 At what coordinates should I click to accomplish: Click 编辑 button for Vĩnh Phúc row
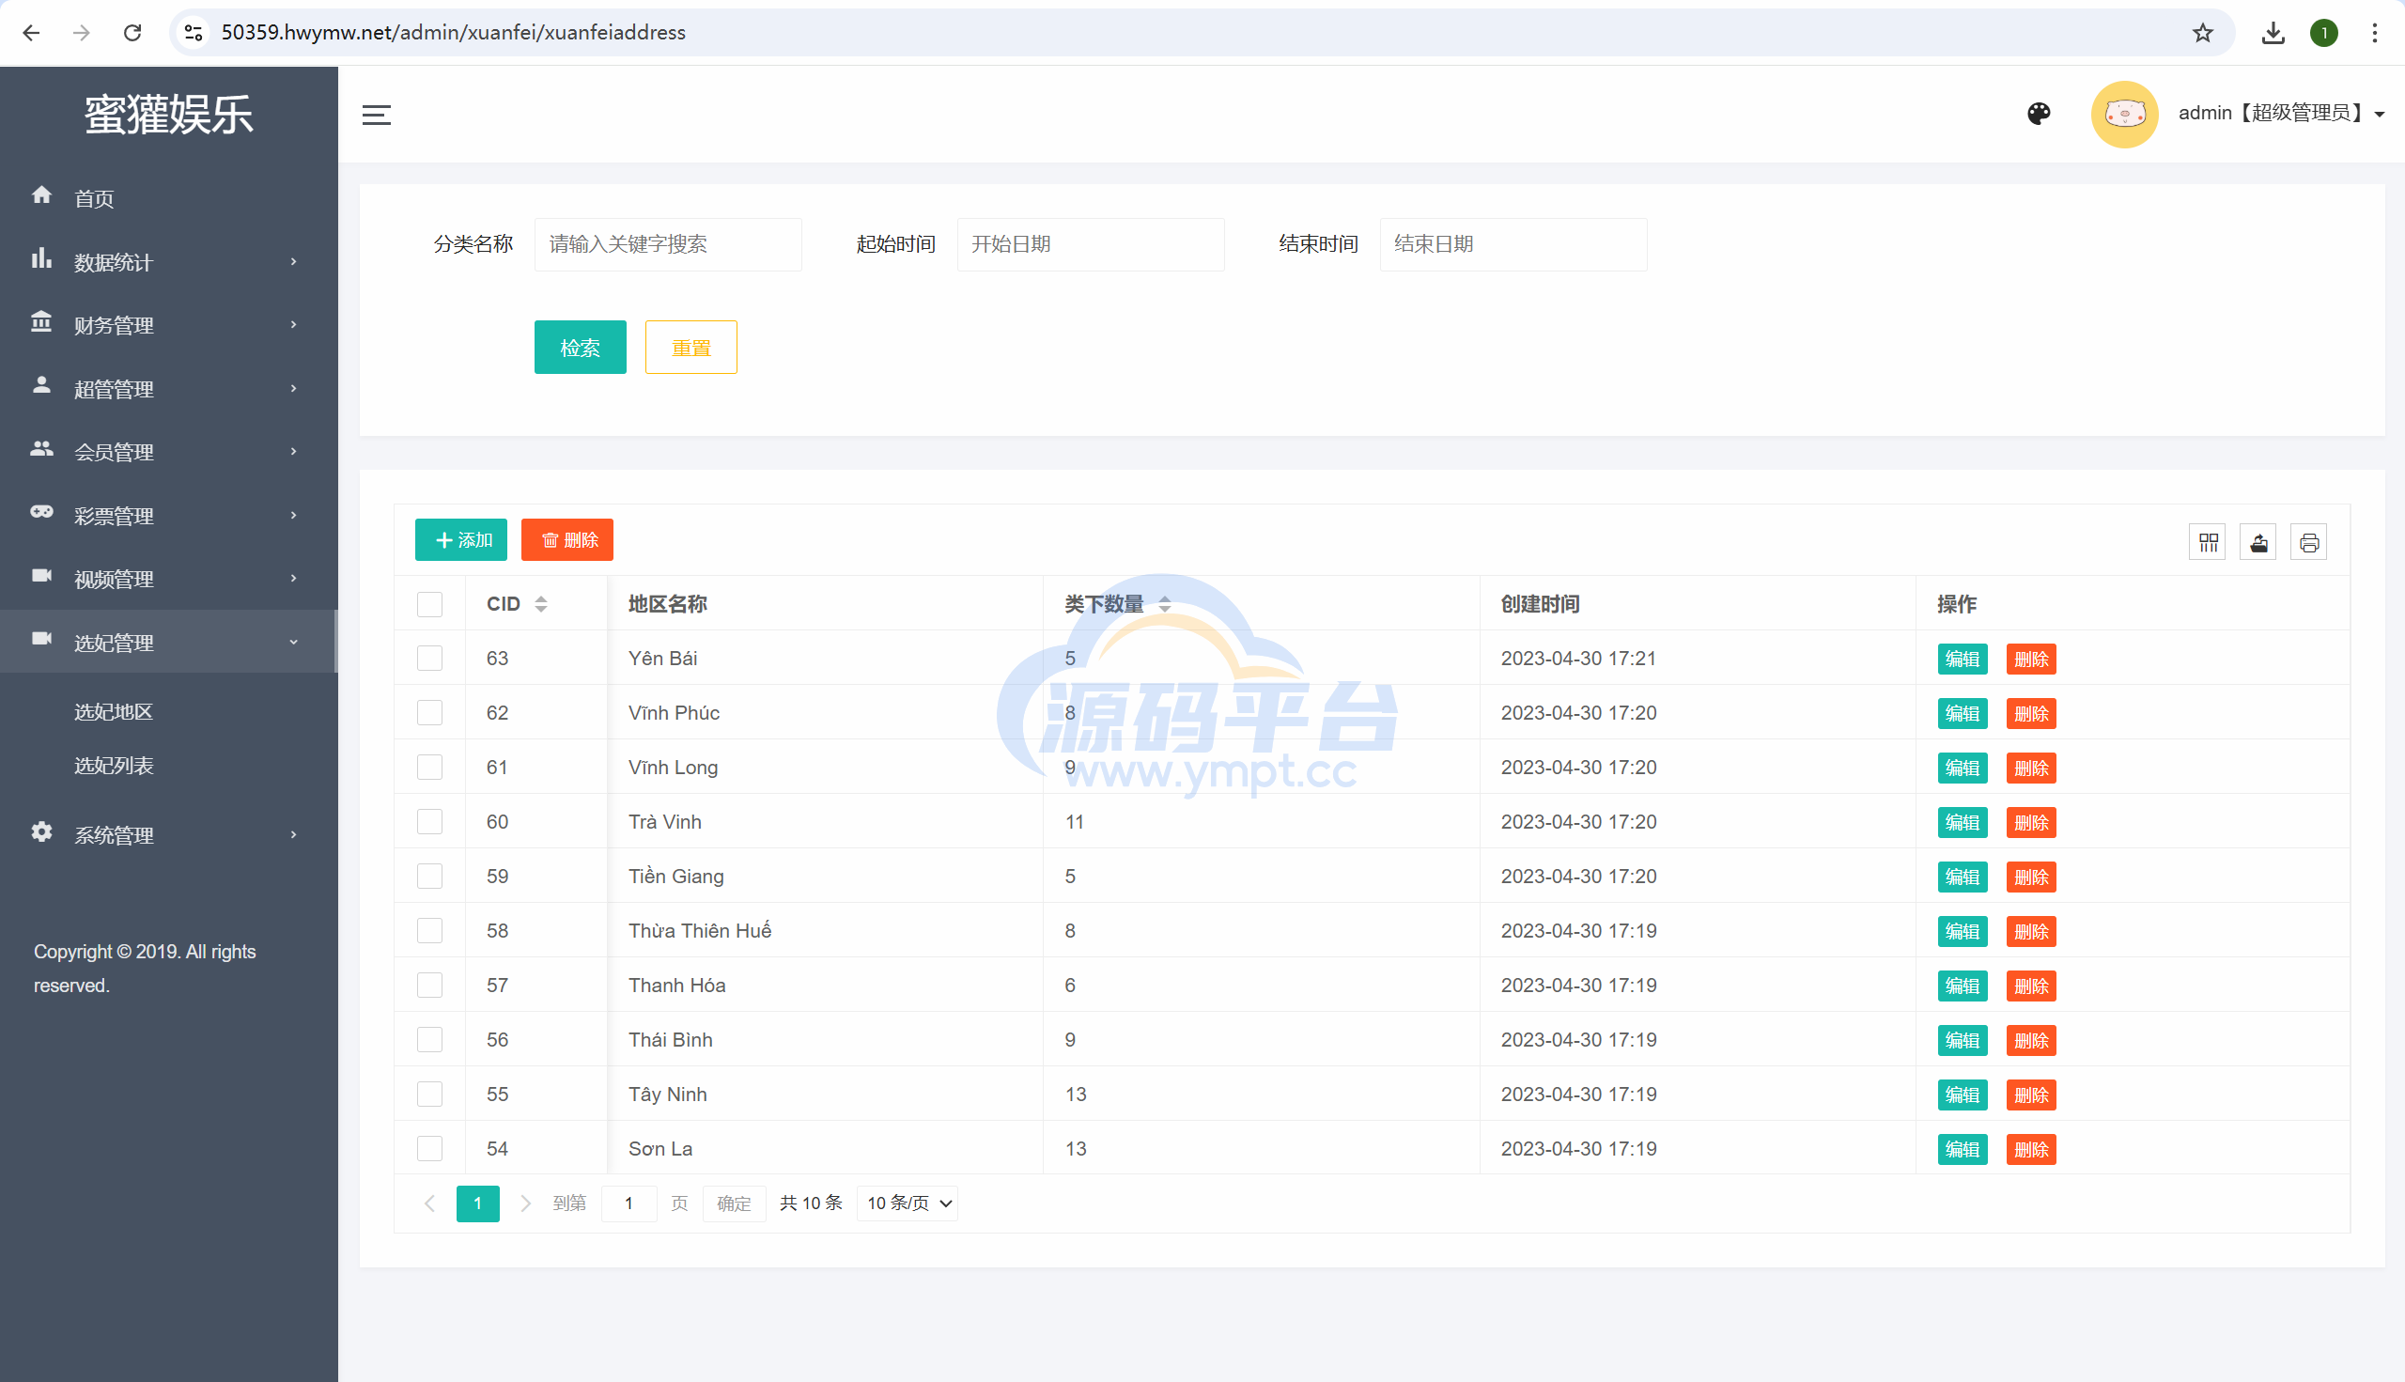[x=1962, y=713]
